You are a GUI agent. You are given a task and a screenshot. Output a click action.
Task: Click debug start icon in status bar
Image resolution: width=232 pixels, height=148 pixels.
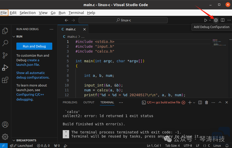65,146
